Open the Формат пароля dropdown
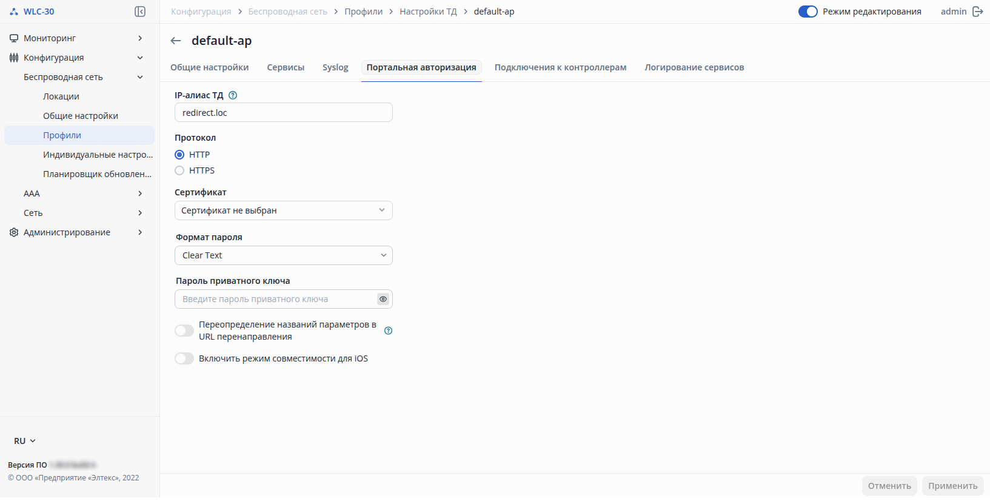 click(284, 255)
